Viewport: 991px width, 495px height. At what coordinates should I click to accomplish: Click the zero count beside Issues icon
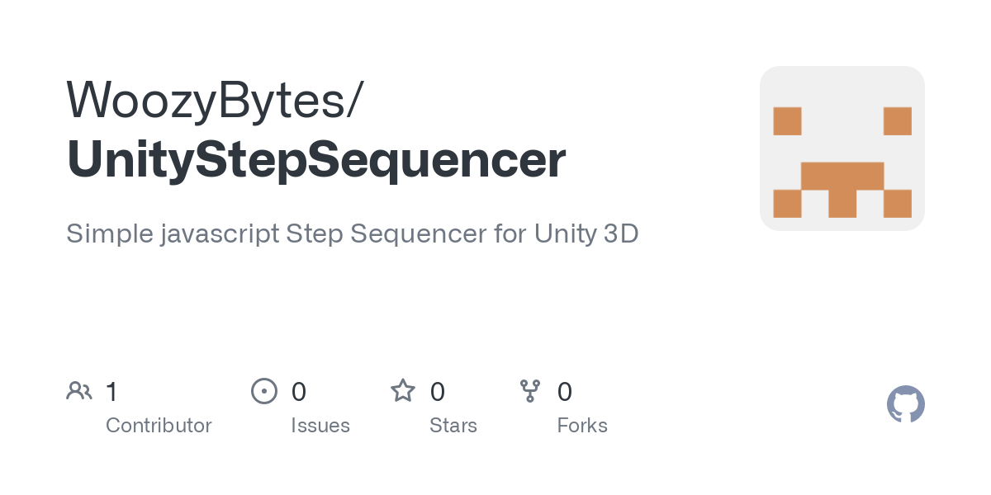point(299,392)
